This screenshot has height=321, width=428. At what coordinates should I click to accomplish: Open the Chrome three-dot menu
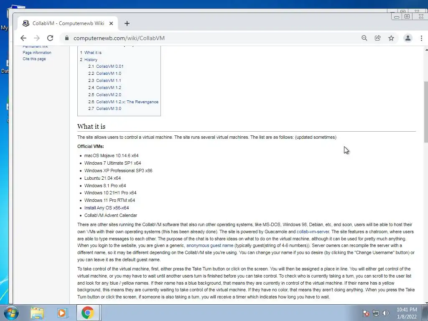[421, 38]
